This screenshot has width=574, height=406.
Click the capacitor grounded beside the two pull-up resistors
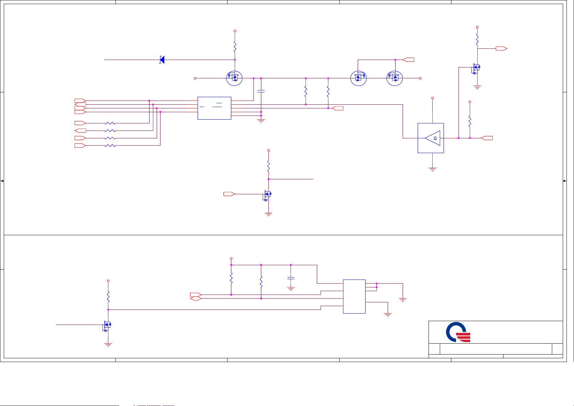[x=291, y=279]
